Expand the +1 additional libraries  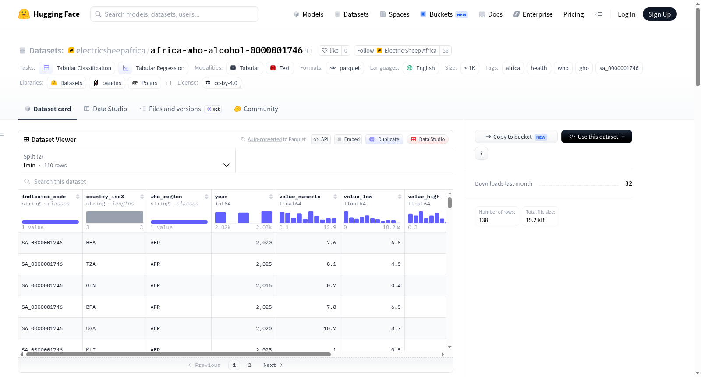point(168,83)
